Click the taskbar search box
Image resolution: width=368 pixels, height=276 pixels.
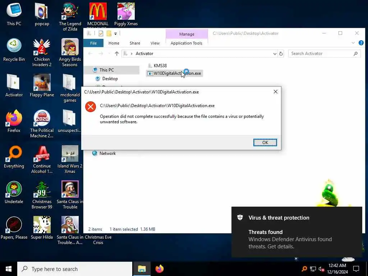75,269
